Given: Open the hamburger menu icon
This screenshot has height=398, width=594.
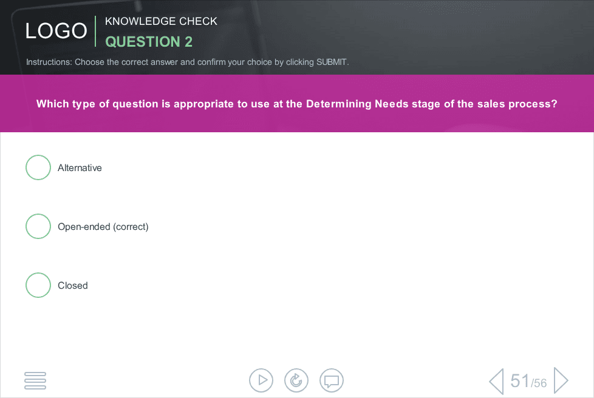Looking at the screenshot, I should click(x=35, y=380).
